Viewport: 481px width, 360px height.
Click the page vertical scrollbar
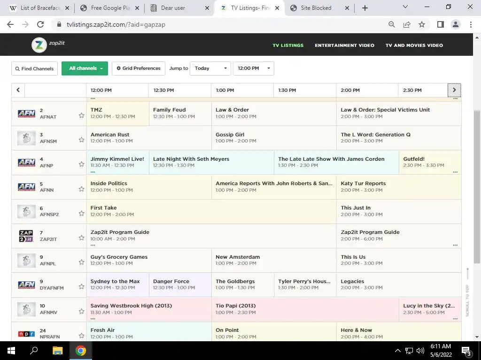477,187
